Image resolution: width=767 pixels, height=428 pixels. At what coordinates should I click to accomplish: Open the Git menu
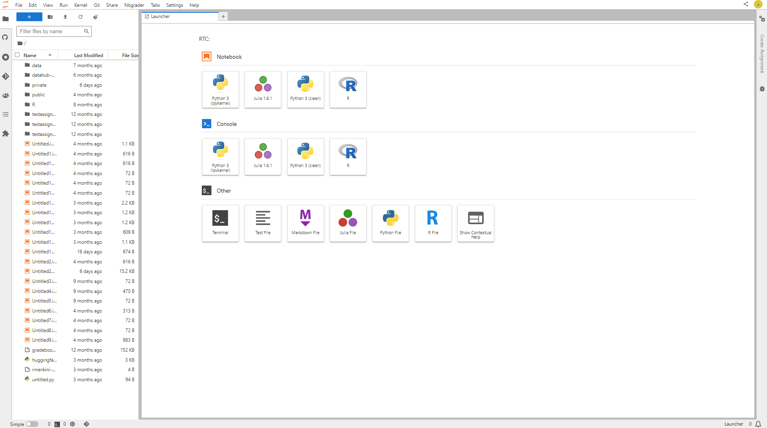click(x=97, y=5)
